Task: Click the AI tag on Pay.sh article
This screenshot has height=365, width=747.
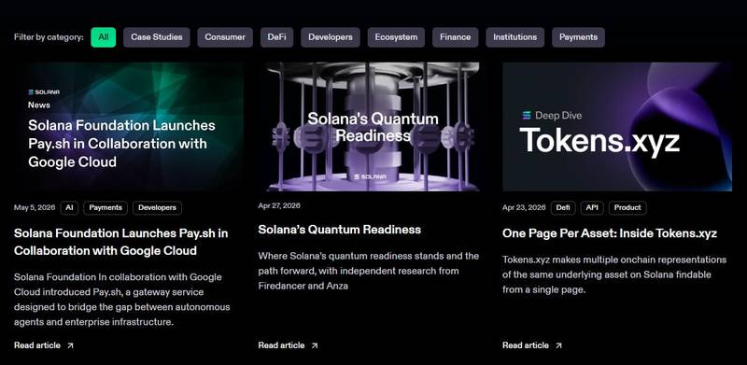Action: [x=69, y=208]
